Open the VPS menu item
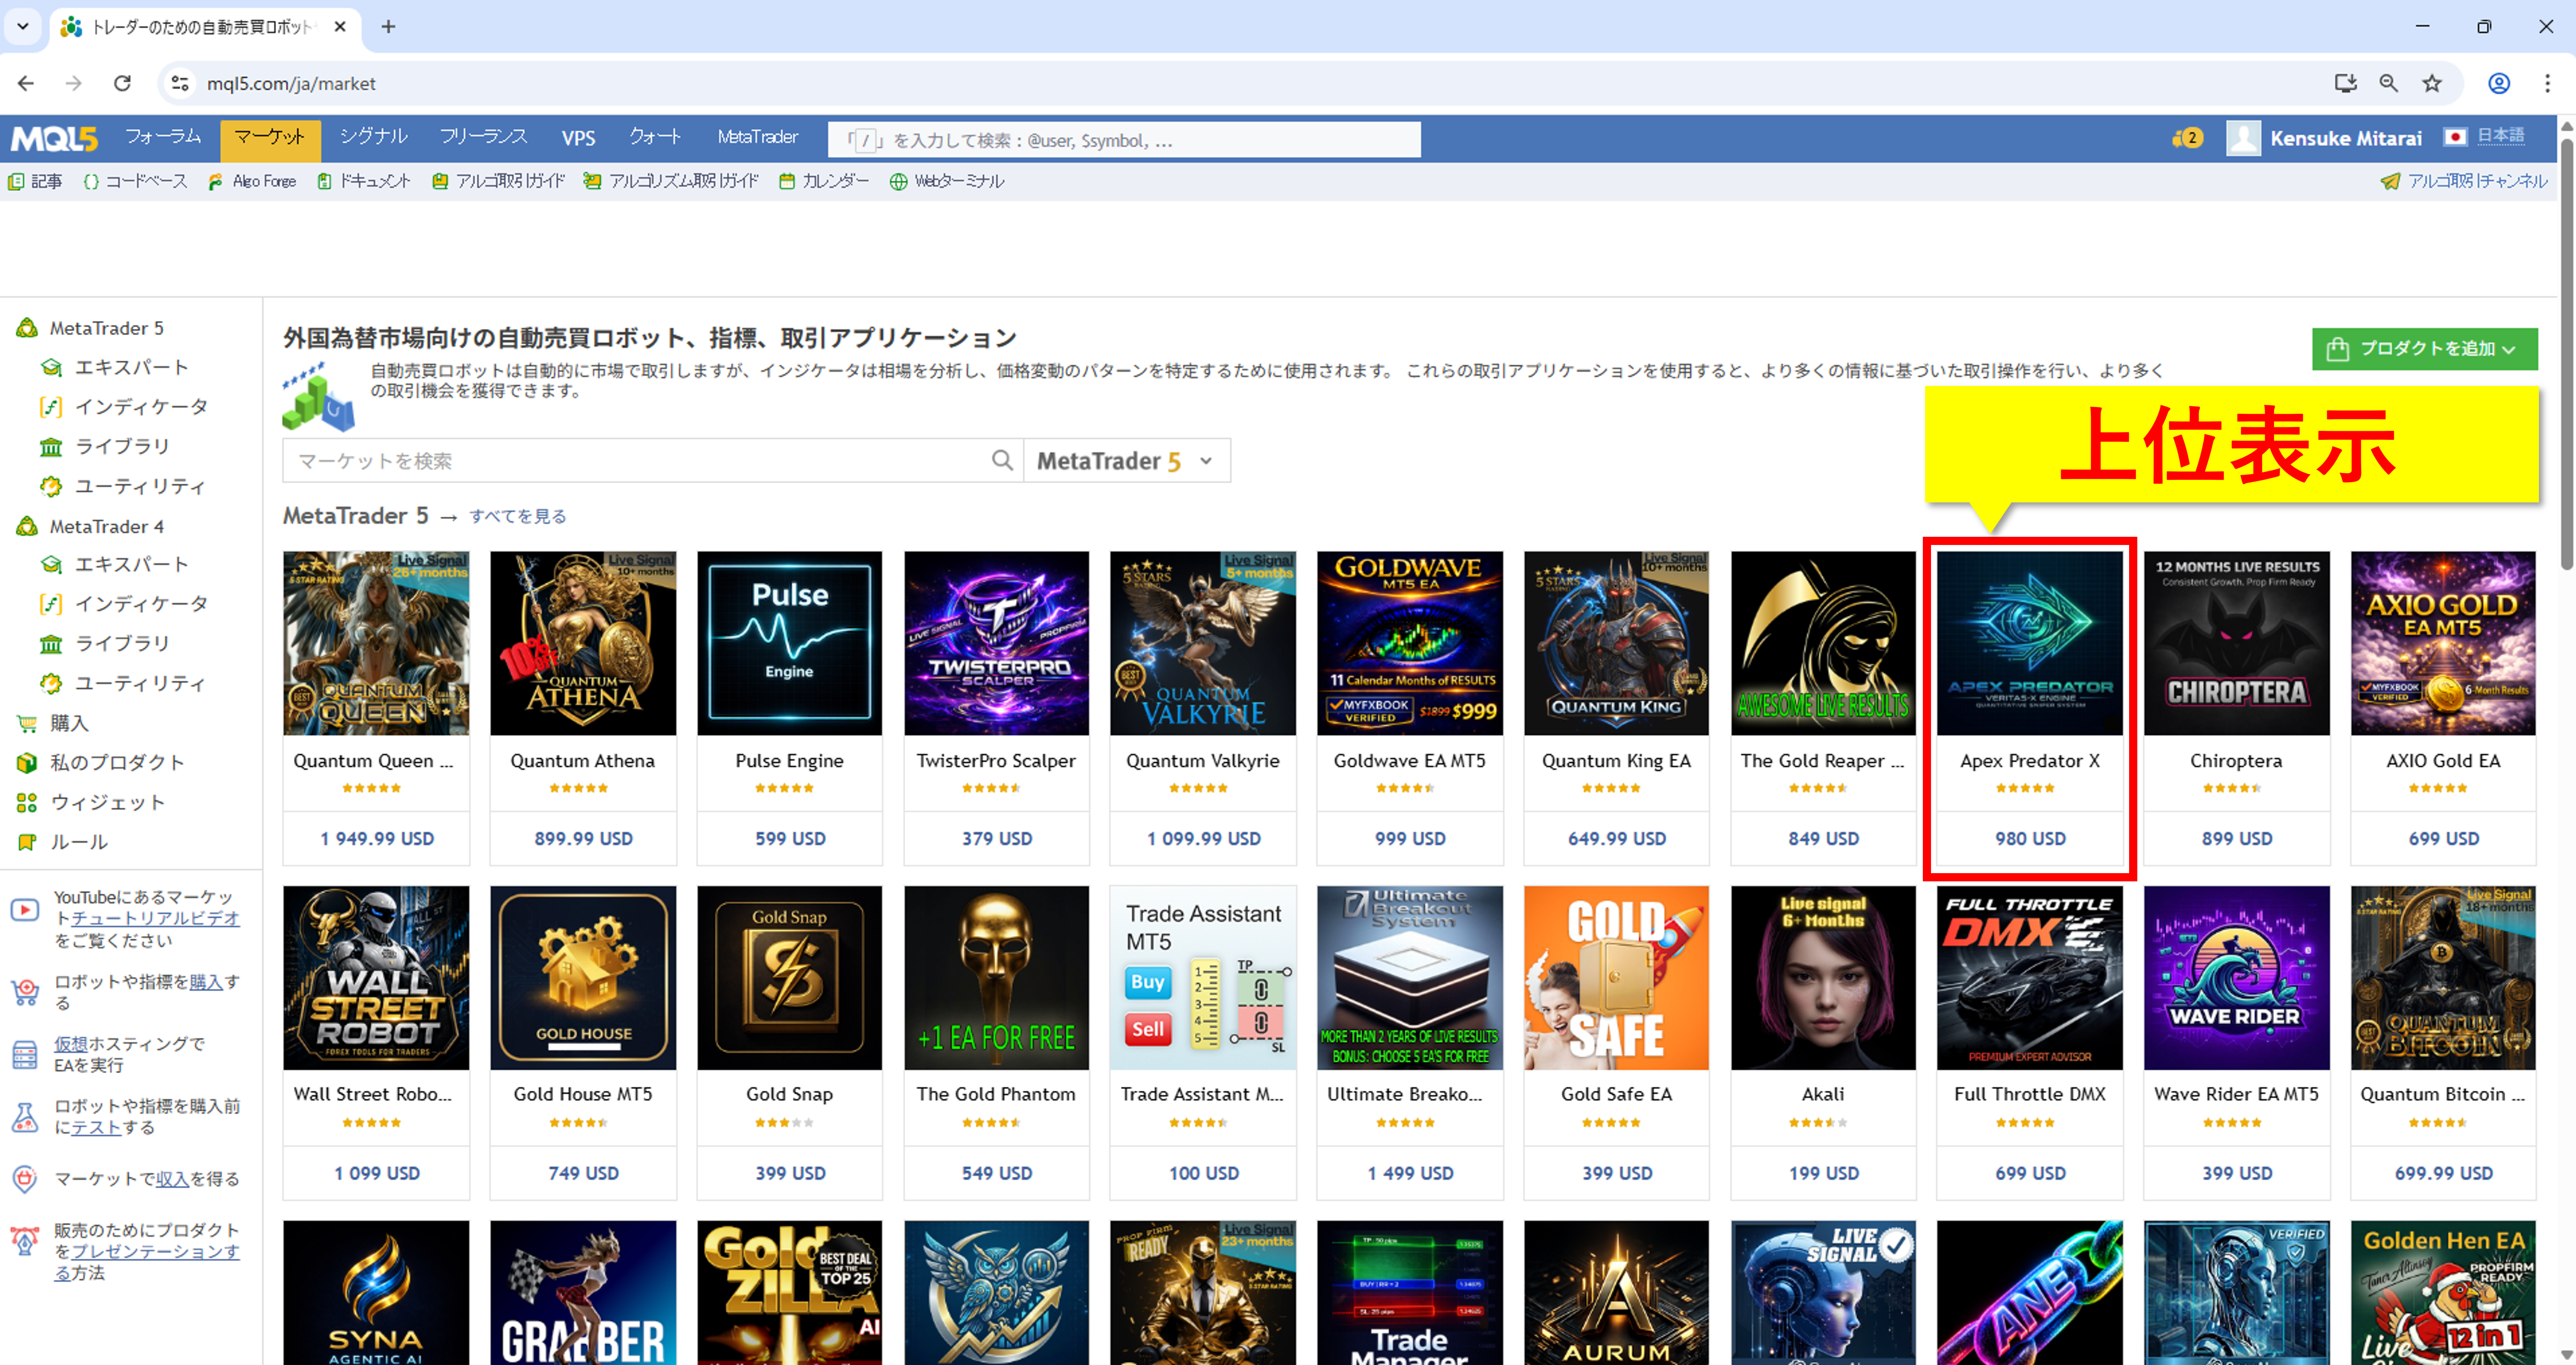The width and height of the screenshot is (2576, 1365). point(578,138)
